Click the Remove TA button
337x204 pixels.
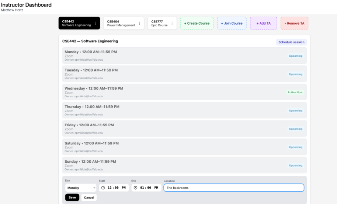pyautogui.click(x=295, y=23)
